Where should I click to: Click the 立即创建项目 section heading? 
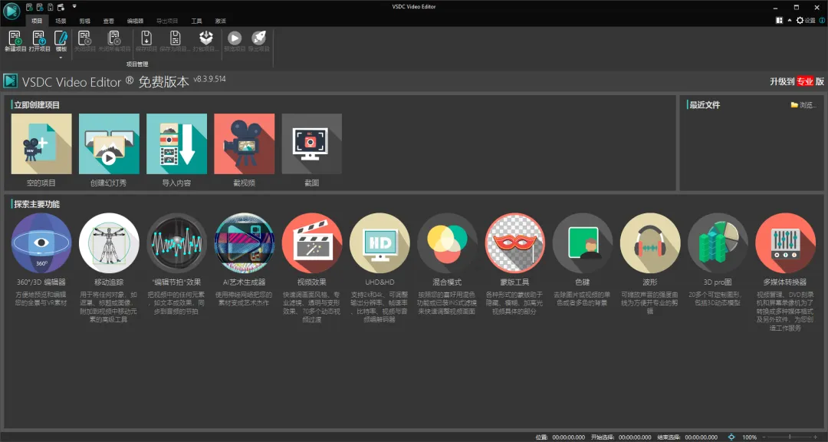point(37,105)
